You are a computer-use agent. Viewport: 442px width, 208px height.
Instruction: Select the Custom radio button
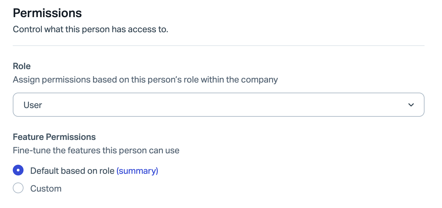(18, 188)
